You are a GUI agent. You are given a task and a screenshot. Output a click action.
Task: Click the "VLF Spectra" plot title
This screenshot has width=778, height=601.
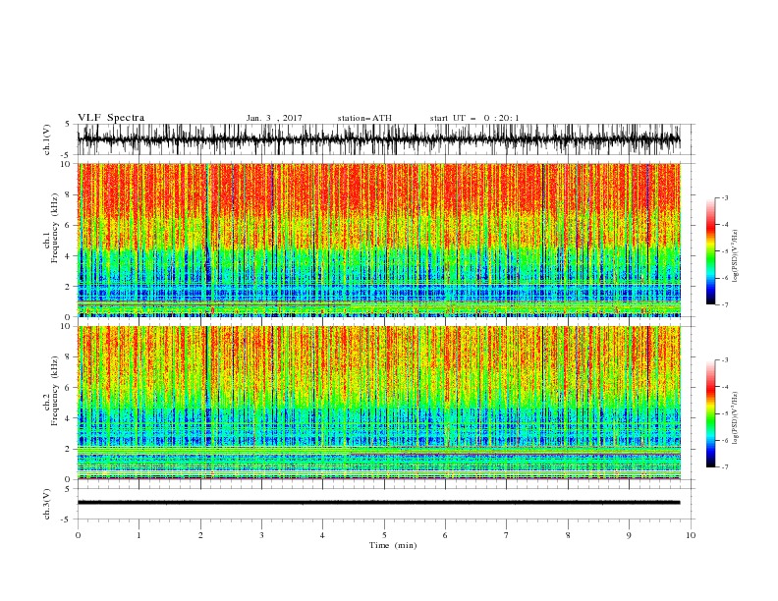tap(111, 118)
